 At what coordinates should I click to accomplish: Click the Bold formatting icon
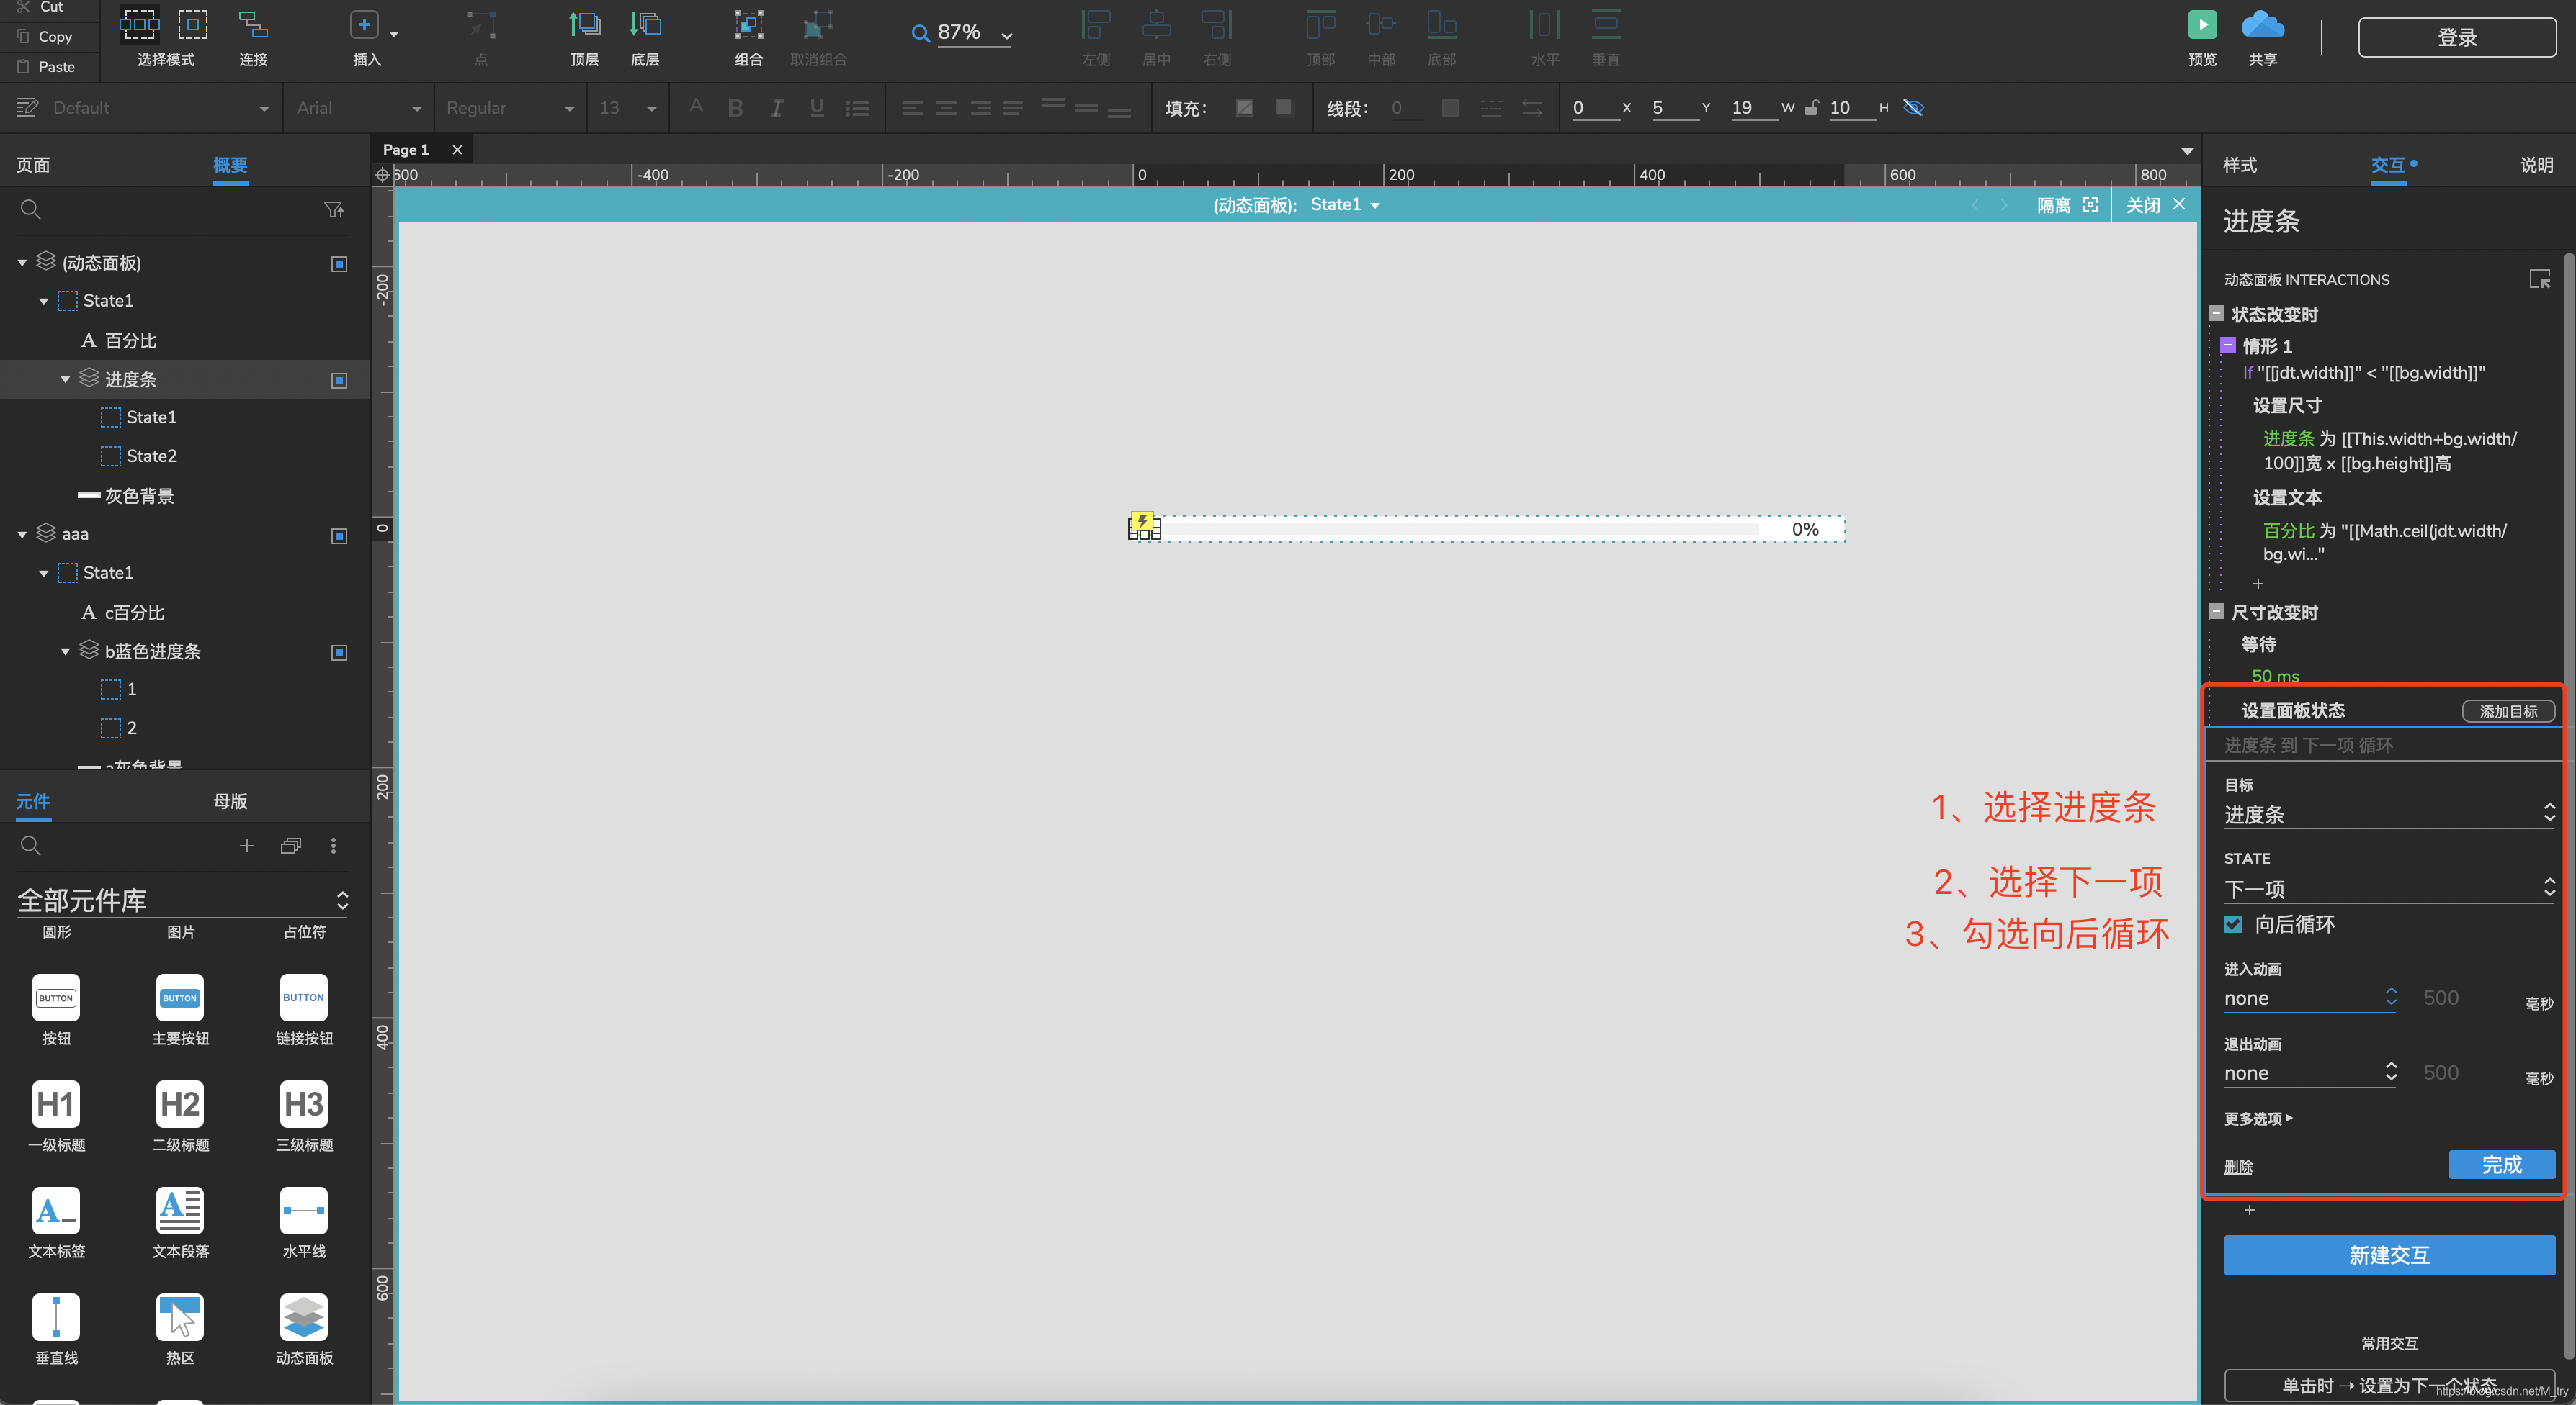coord(735,108)
